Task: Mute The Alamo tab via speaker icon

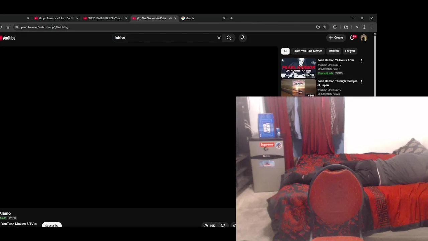Action: [x=170, y=18]
